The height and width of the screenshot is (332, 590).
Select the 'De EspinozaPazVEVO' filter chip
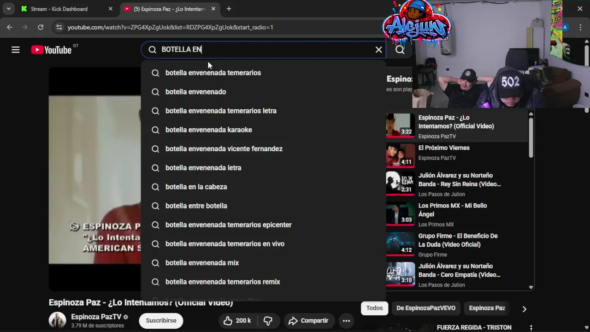point(426,308)
